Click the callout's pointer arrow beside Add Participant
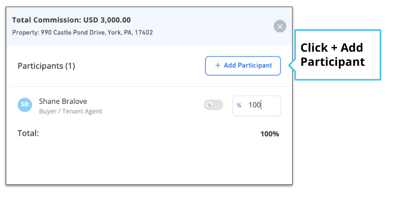413x197 pixels. click(292, 65)
